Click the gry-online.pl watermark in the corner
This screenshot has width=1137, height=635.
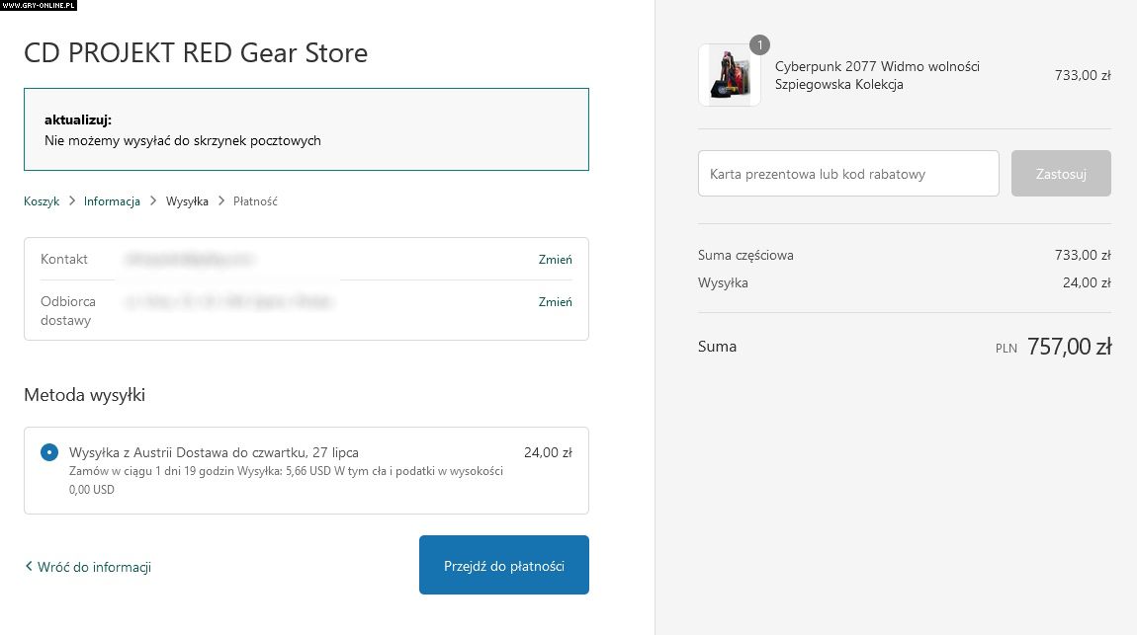click(39, 5)
